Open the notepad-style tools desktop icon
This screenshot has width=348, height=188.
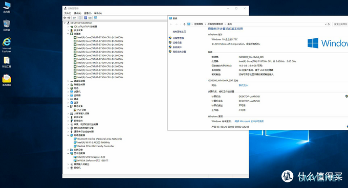click(x=7, y=62)
